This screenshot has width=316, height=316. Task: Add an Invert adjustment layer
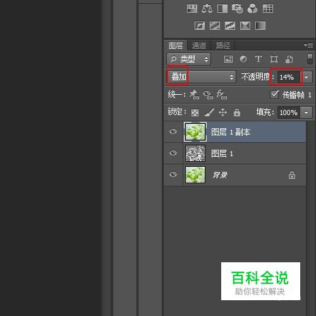click(200, 26)
